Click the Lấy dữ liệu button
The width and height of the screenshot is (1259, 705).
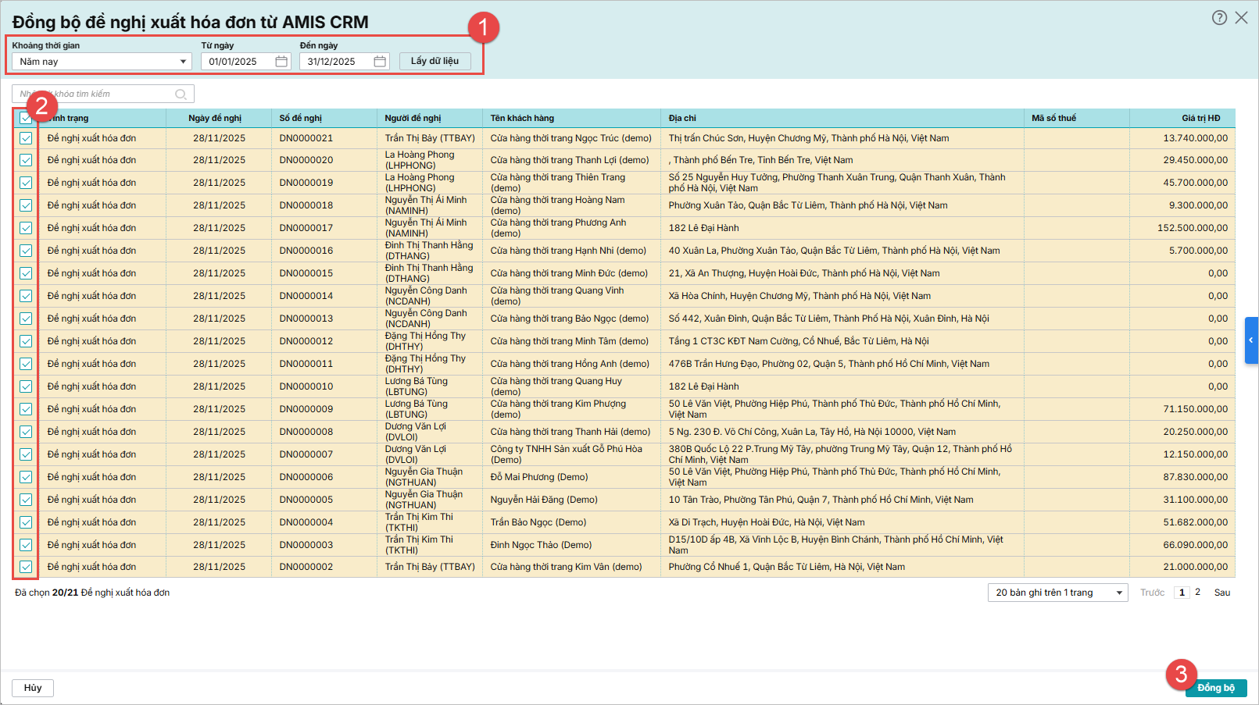click(x=435, y=61)
